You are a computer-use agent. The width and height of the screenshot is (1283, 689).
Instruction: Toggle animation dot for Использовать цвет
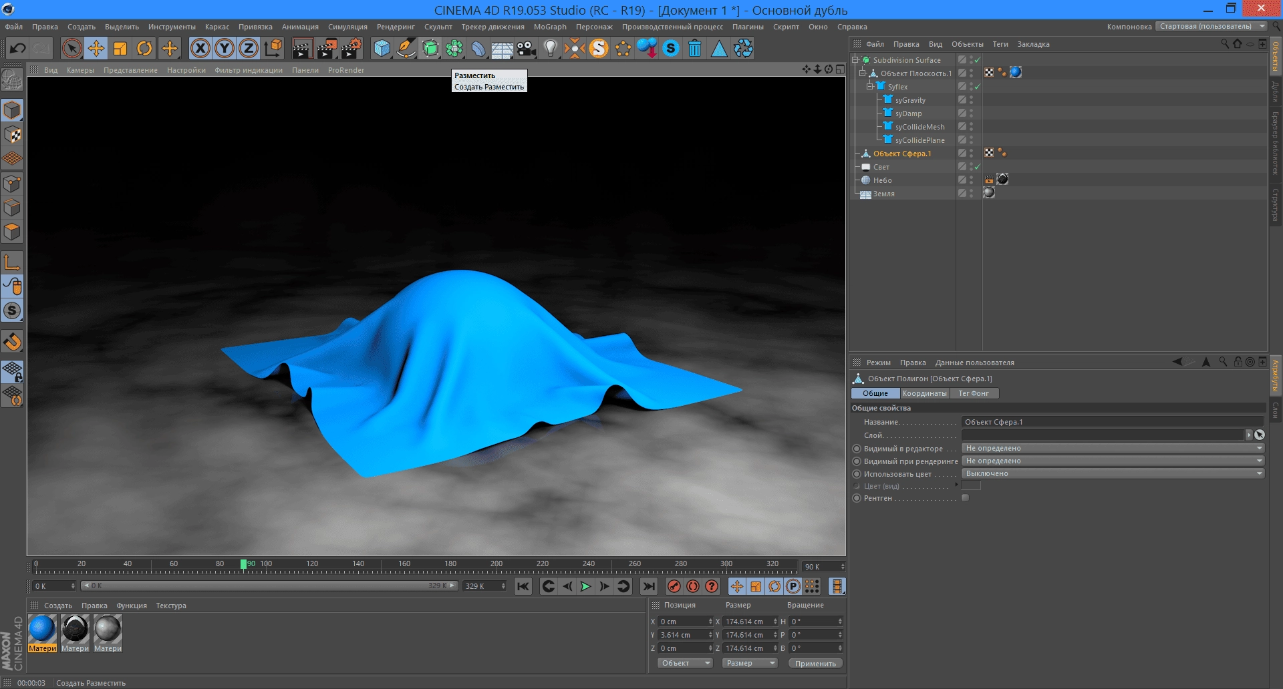[x=857, y=474]
